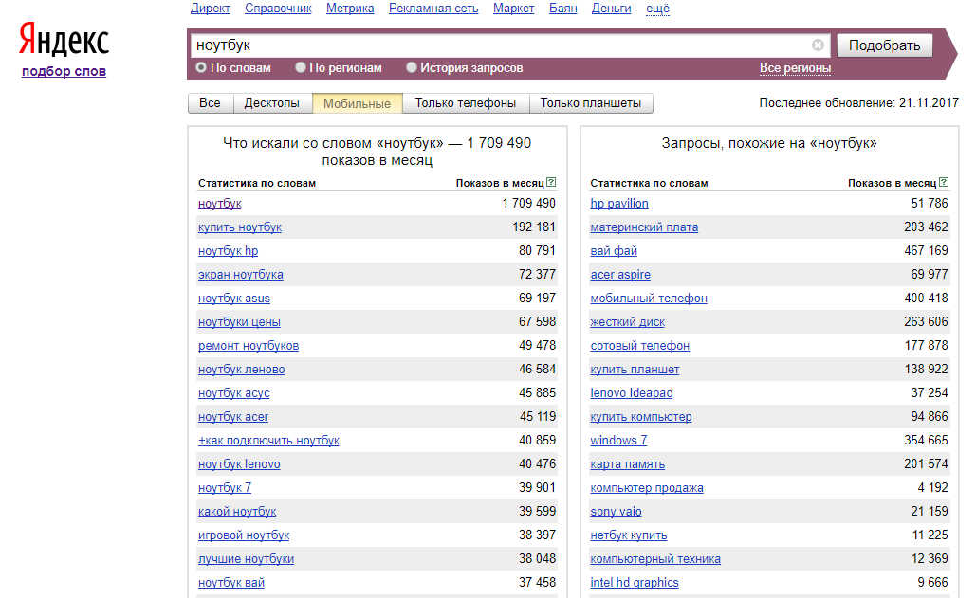Click the 'подбор слов' link under the logo

pyautogui.click(x=64, y=71)
